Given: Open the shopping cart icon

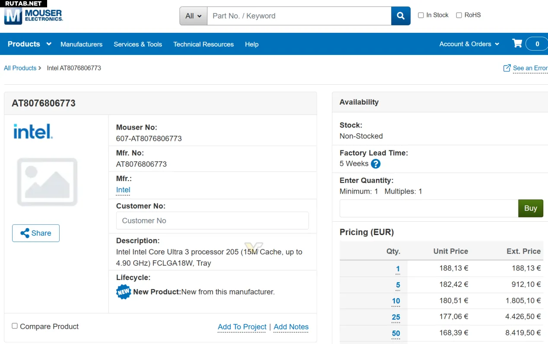Looking at the screenshot, I should click(517, 44).
